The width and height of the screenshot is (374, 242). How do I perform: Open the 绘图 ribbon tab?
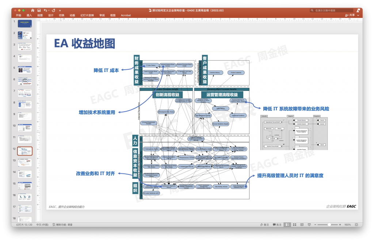tap(40, 15)
